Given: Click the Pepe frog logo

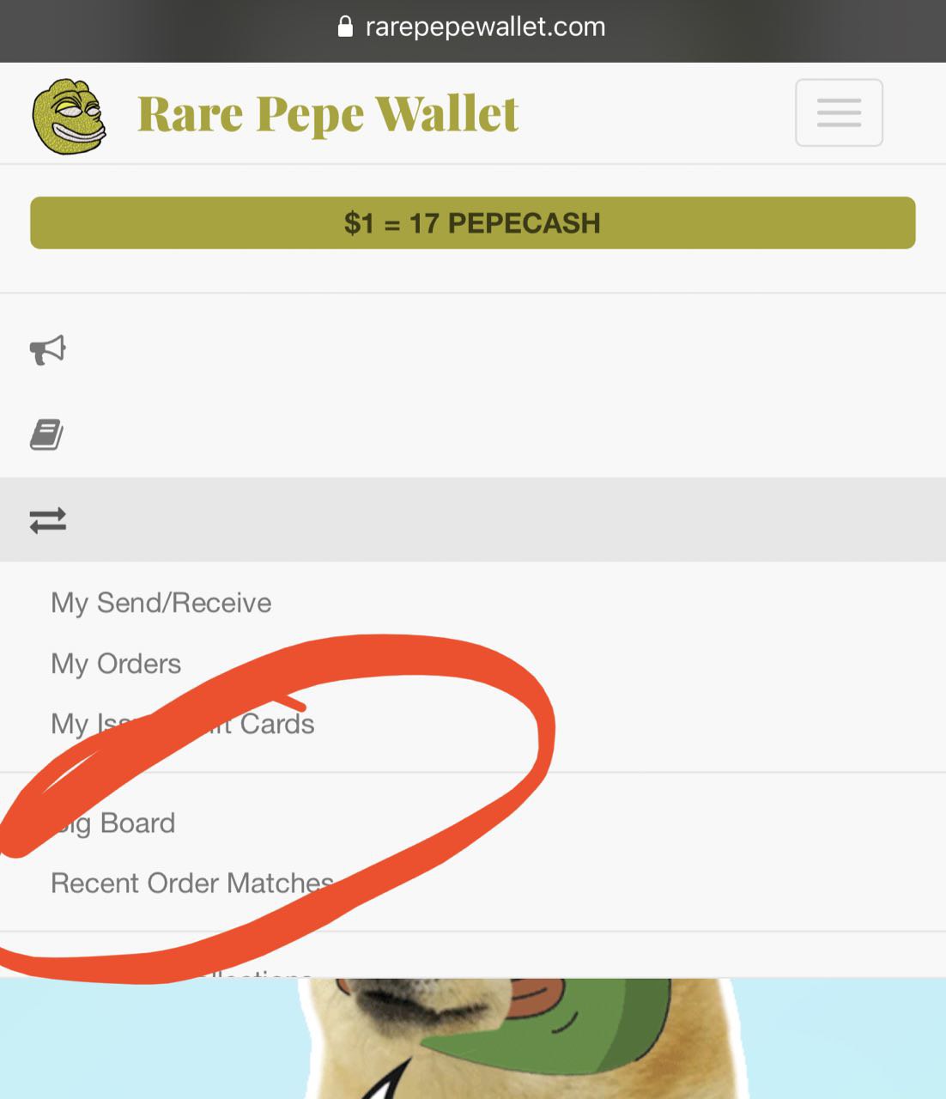Looking at the screenshot, I should tap(69, 117).
